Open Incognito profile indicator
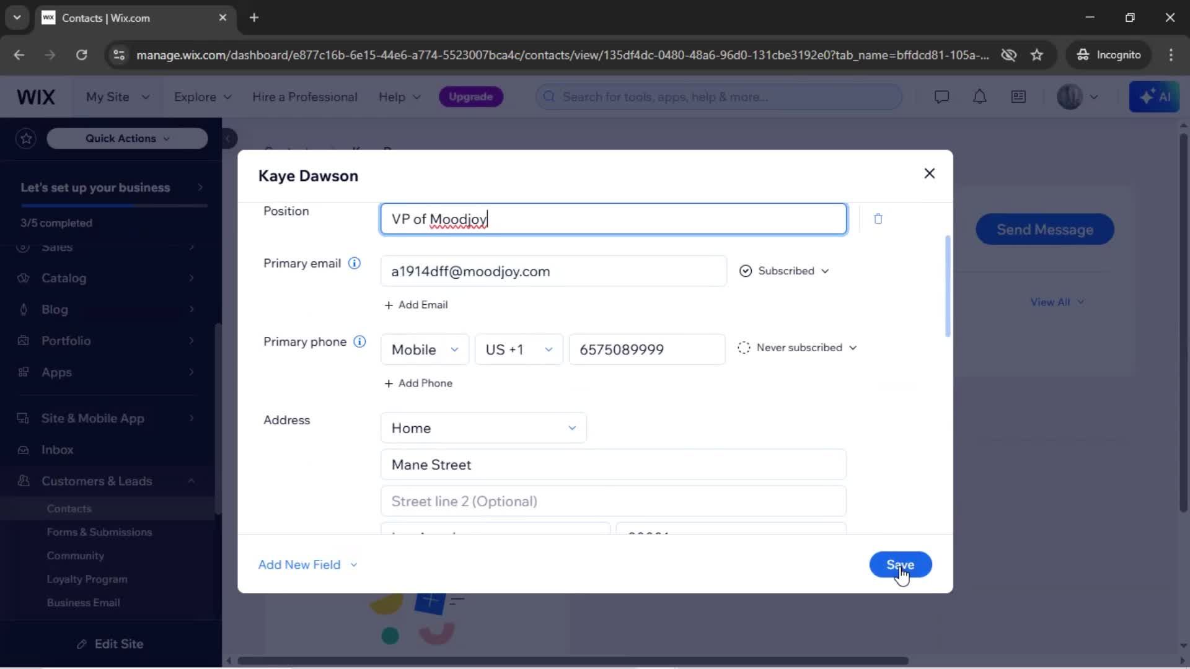This screenshot has height=669, width=1190. pyautogui.click(x=1109, y=55)
